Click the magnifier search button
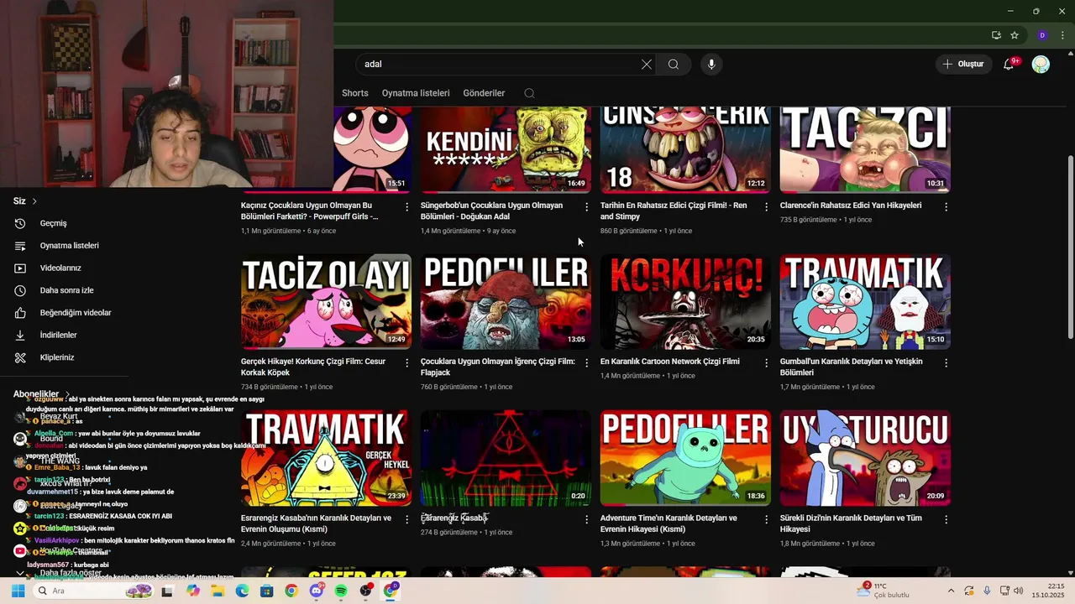The width and height of the screenshot is (1075, 604). click(674, 65)
